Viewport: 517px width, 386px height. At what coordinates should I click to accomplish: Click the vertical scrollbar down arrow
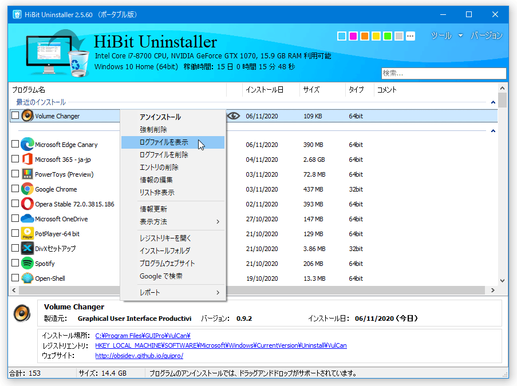502,281
